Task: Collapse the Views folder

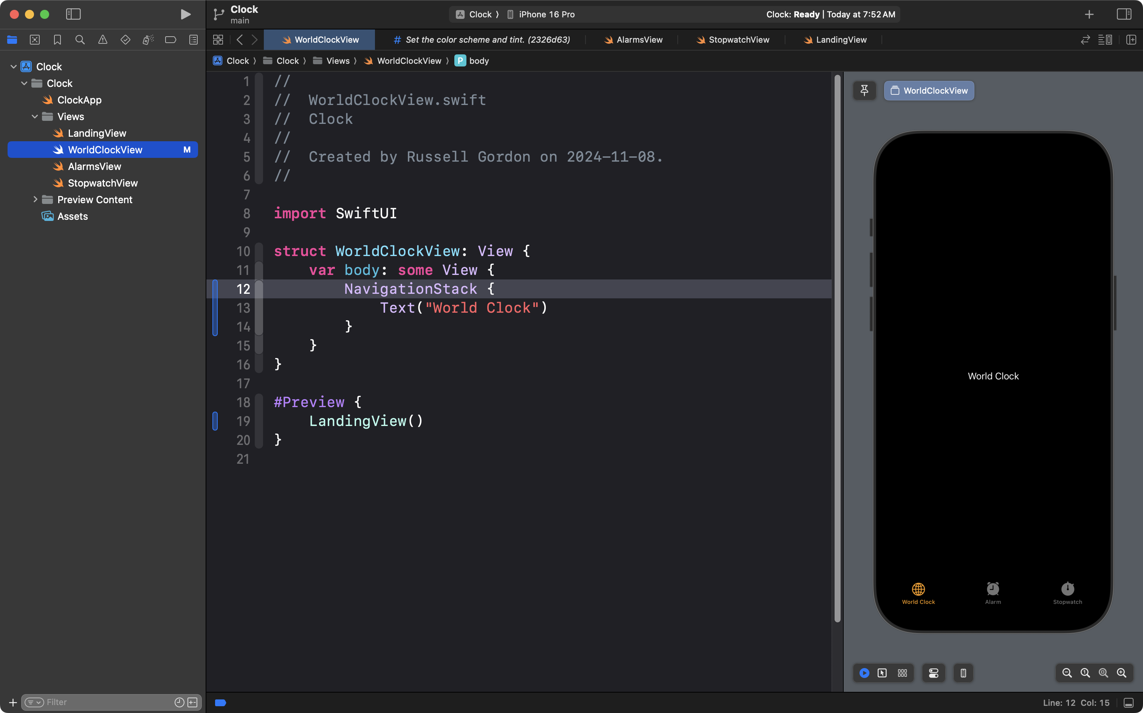Action: pos(34,116)
